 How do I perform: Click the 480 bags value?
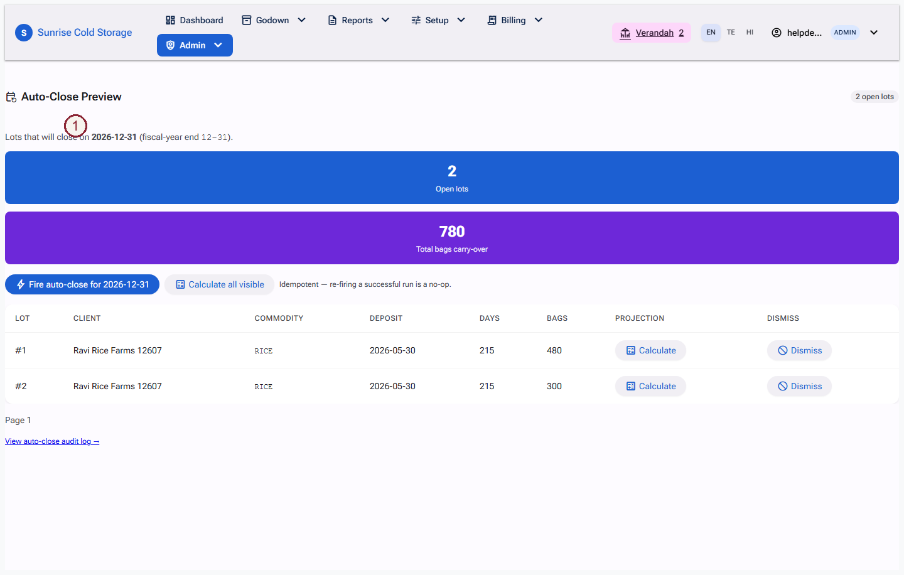coord(554,350)
